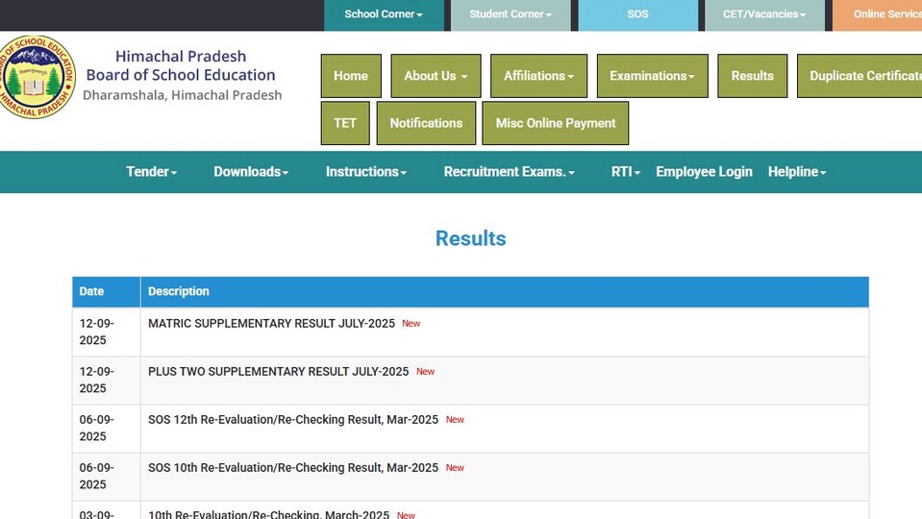Click the Dharamshala, Himachal Pradesh subtitle
This screenshot has width=922, height=519.
pos(183,95)
